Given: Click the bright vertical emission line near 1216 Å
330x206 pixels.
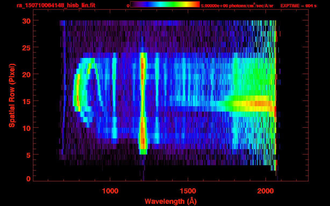Looking at the screenshot, I should tap(143, 102).
